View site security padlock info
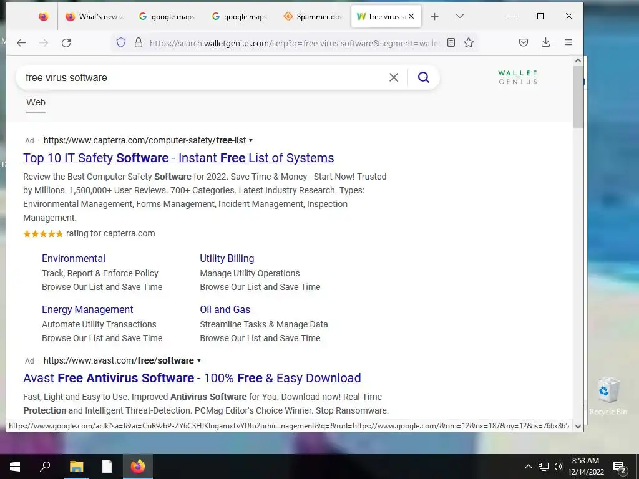 pyautogui.click(x=139, y=43)
